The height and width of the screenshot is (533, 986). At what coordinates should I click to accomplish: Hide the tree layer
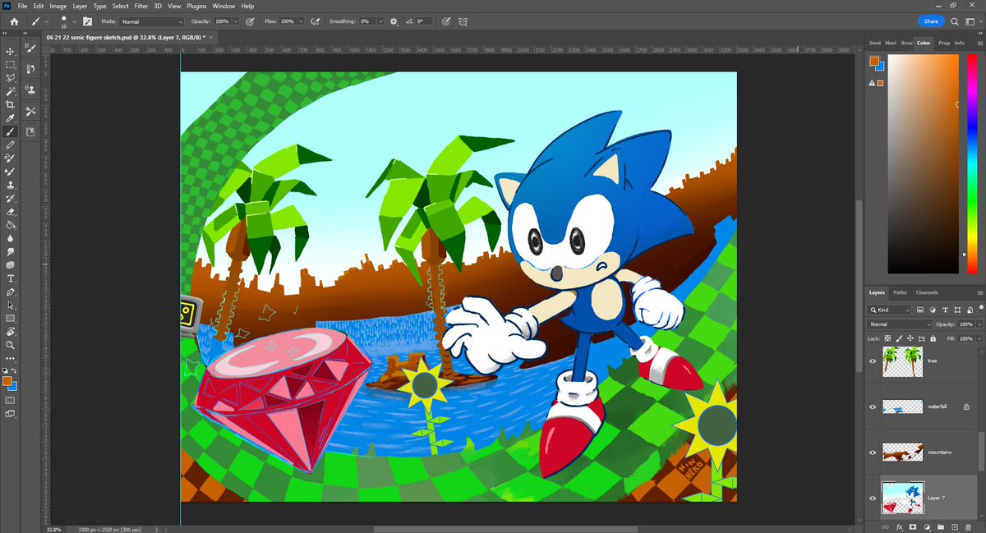click(x=873, y=361)
